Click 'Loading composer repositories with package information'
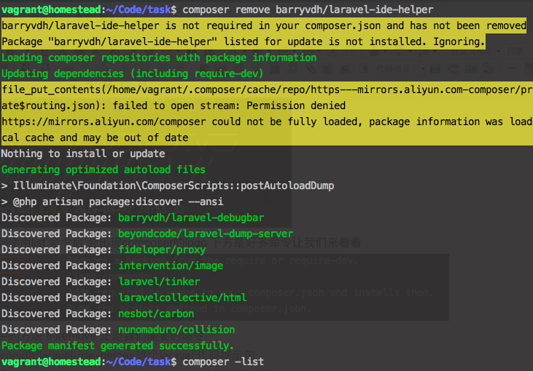The image size is (533, 371). click(x=159, y=57)
